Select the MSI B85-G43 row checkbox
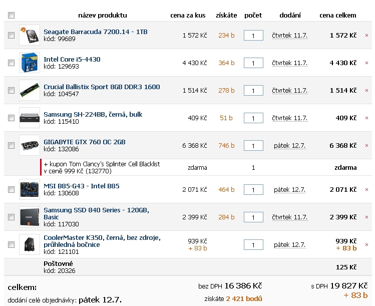This screenshot has height=306, width=375. pos(12,190)
